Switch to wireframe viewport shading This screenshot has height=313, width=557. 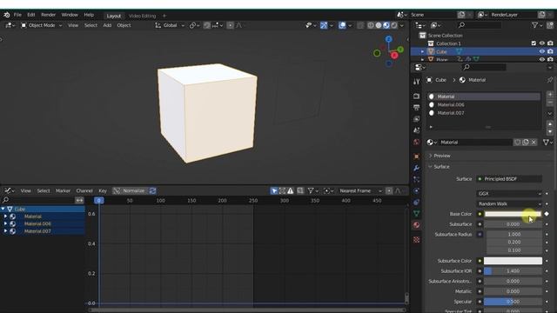click(x=371, y=25)
